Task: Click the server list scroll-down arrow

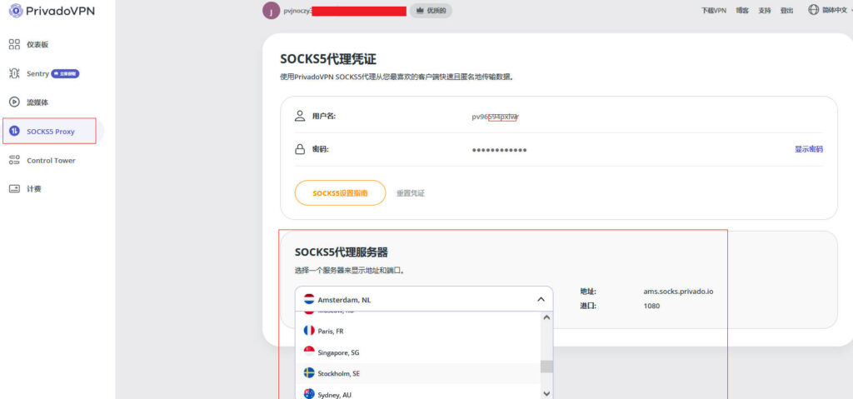Action: pos(546,393)
